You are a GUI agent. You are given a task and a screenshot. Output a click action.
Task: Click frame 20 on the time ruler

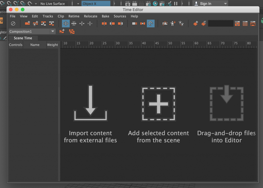[91, 43]
